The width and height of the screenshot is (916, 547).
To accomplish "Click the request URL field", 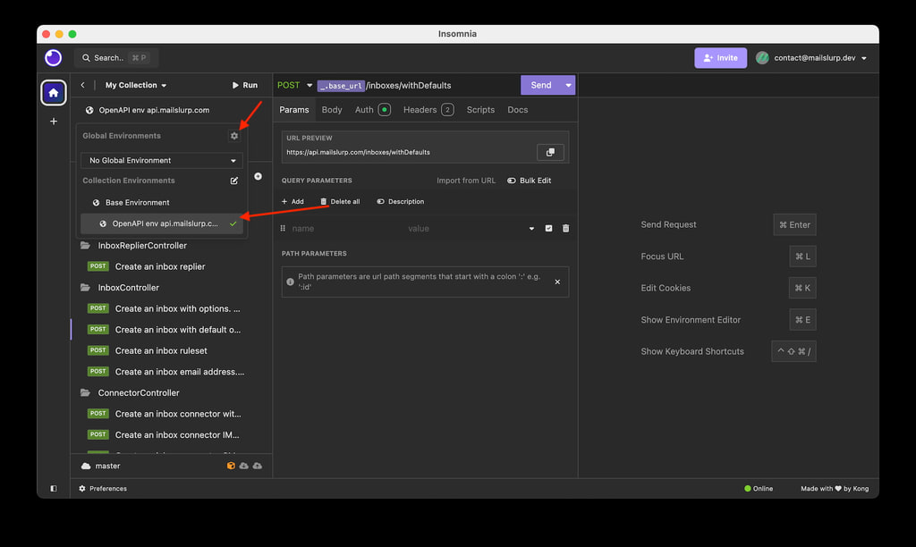I will [x=415, y=85].
